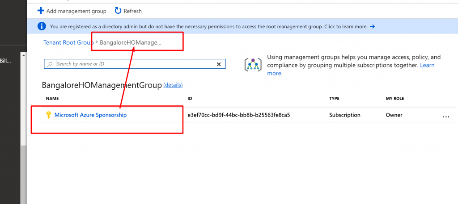Open the ellipsis menu for the subscription row
The height and width of the screenshot is (204, 458).
tap(445, 116)
